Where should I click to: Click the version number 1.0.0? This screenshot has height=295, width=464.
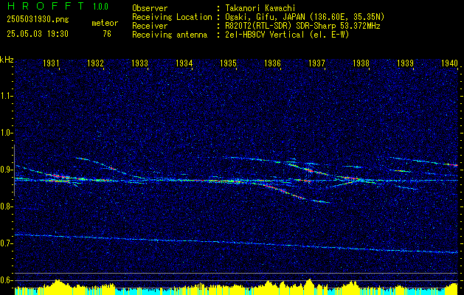click(100, 7)
